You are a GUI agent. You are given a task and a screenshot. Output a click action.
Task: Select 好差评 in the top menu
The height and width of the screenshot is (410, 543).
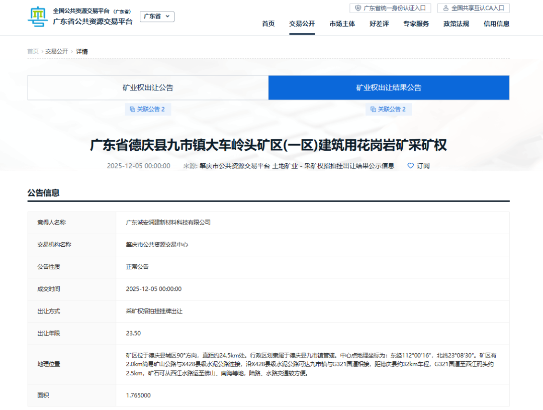point(379,24)
